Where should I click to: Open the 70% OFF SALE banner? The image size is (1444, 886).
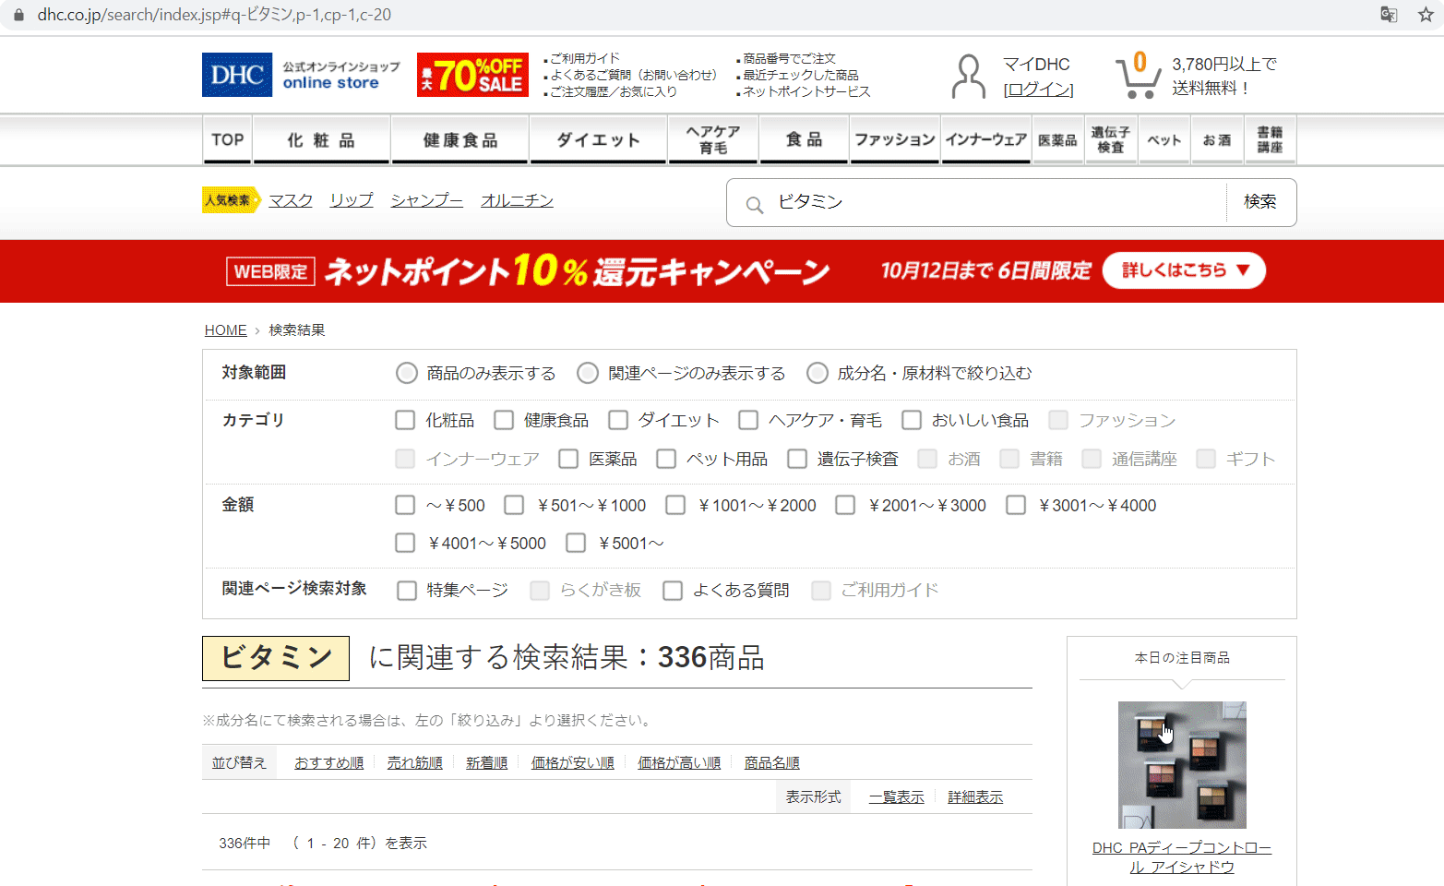click(x=472, y=75)
